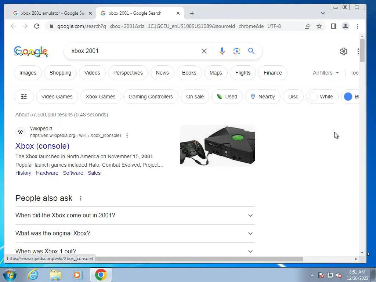Select the White color filter chip

coord(322,97)
